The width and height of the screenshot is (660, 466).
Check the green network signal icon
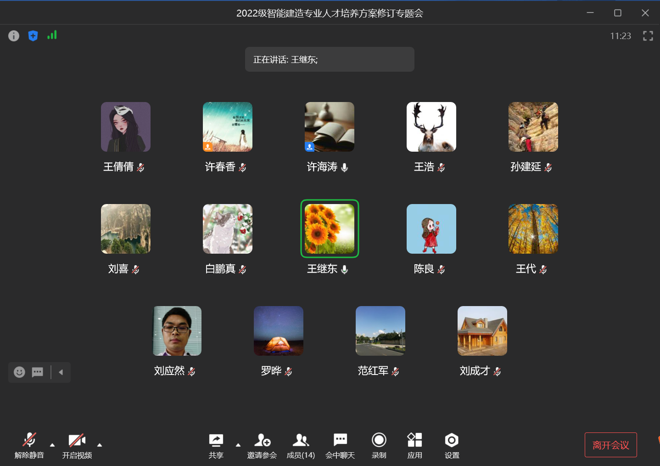tap(52, 35)
